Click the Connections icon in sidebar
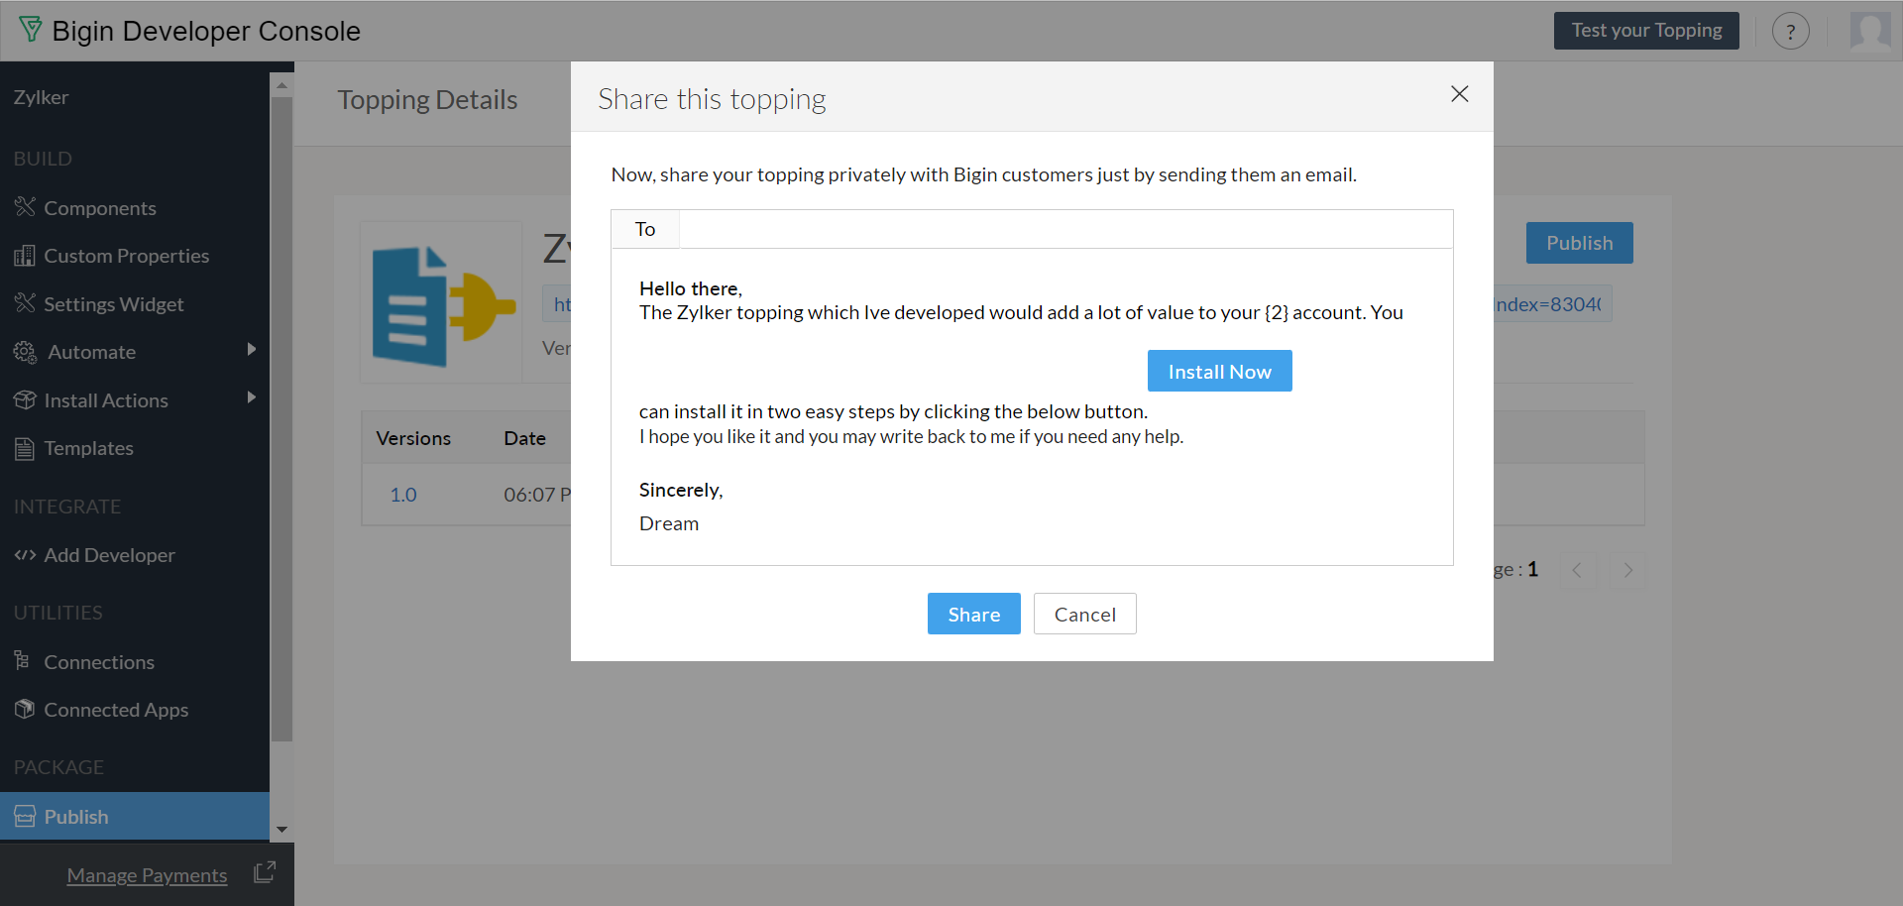1903x906 pixels. [x=22, y=660]
